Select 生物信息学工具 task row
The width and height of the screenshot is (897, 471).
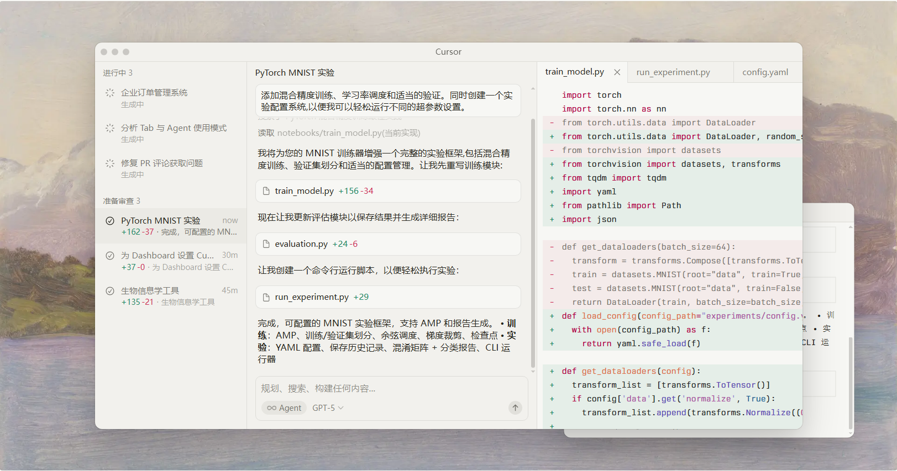click(x=171, y=296)
